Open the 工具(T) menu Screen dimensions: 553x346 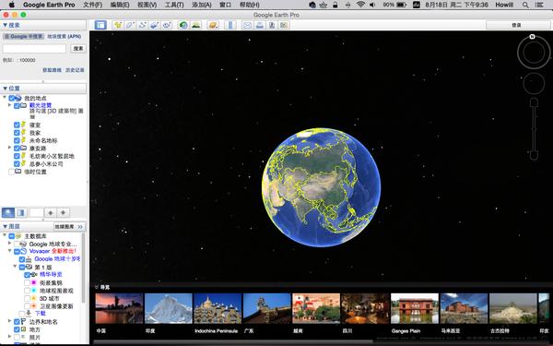coord(174,5)
